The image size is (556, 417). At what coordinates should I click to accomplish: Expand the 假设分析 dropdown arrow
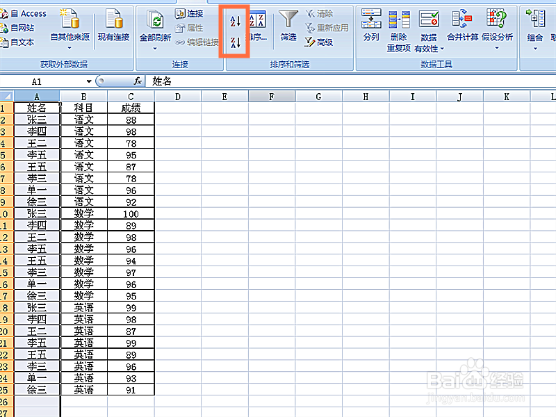(x=497, y=48)
